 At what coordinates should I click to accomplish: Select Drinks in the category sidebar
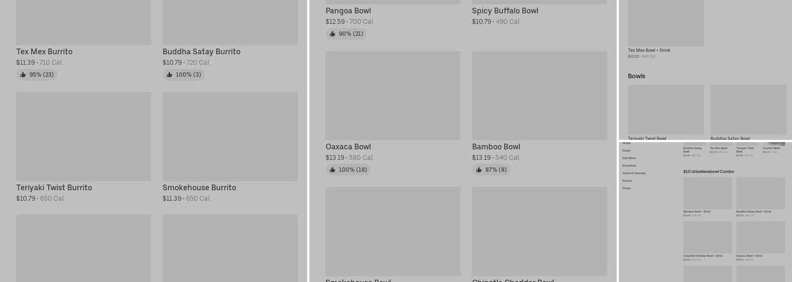[626, 188]
